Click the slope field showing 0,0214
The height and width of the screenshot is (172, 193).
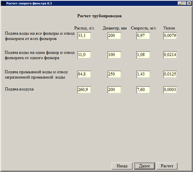click(170, 55)
